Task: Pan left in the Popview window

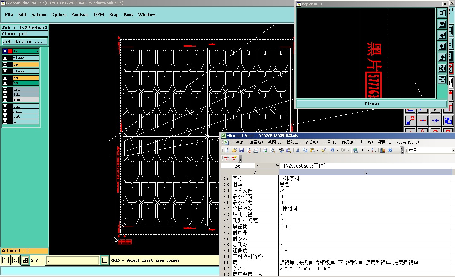Action: (x=442, y=46)
